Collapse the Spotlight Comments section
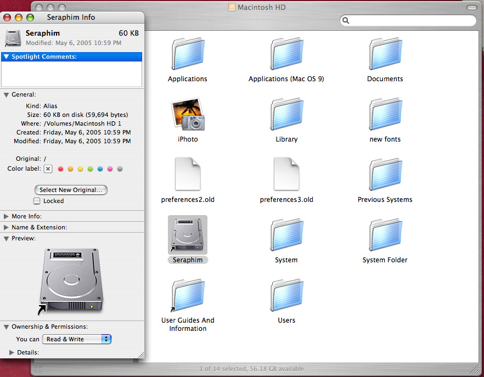This screenshot has height=377, width=484. coord(6,57)
